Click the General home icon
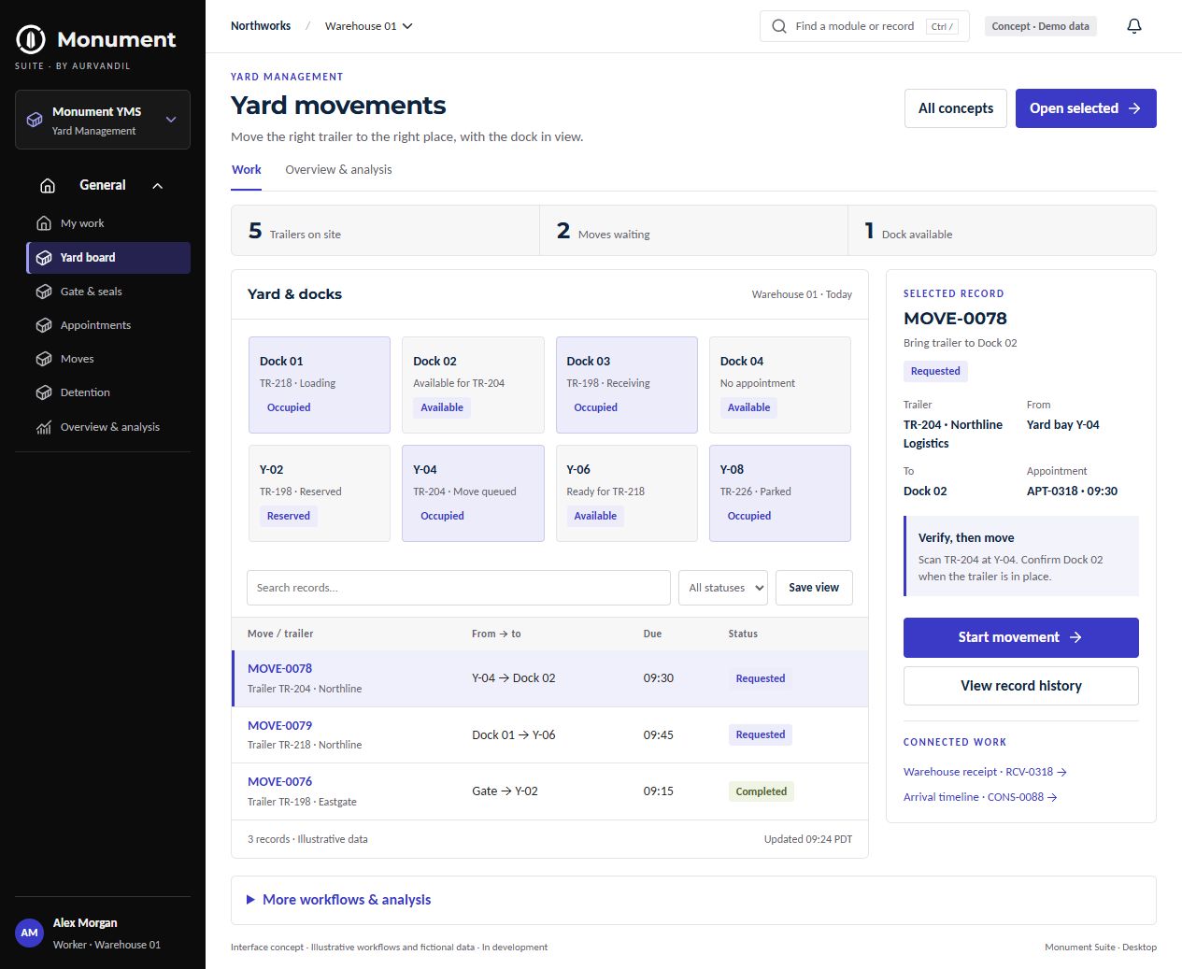Image resolution: width=1182 pixels, height=969 pixels. (x=48, y=185)
